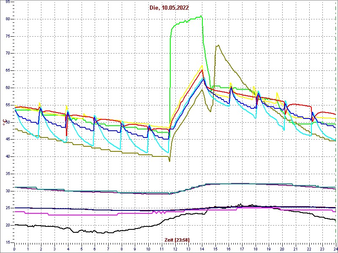Screen dimensions: 338x253
Task: Click the '25' temperature axis label
Action: (7, 208)
